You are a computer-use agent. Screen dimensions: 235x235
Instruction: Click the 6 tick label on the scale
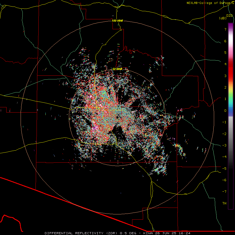coord(225,41)
